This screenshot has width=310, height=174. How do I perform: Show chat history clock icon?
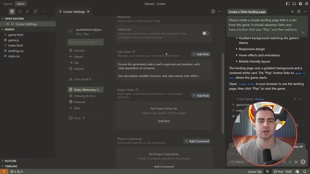(x=299, y=12)
